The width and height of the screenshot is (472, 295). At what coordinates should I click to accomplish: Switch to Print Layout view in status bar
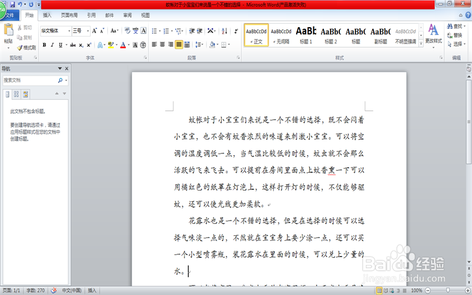point(379,290)
